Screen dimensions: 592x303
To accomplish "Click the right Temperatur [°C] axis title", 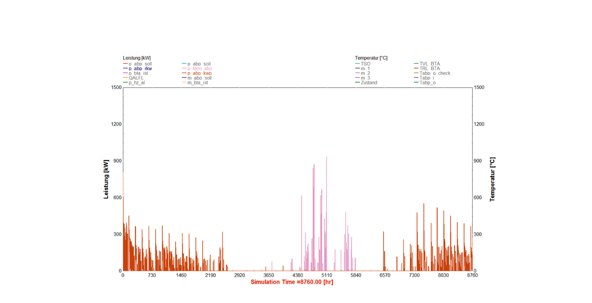I will (492, 179).
